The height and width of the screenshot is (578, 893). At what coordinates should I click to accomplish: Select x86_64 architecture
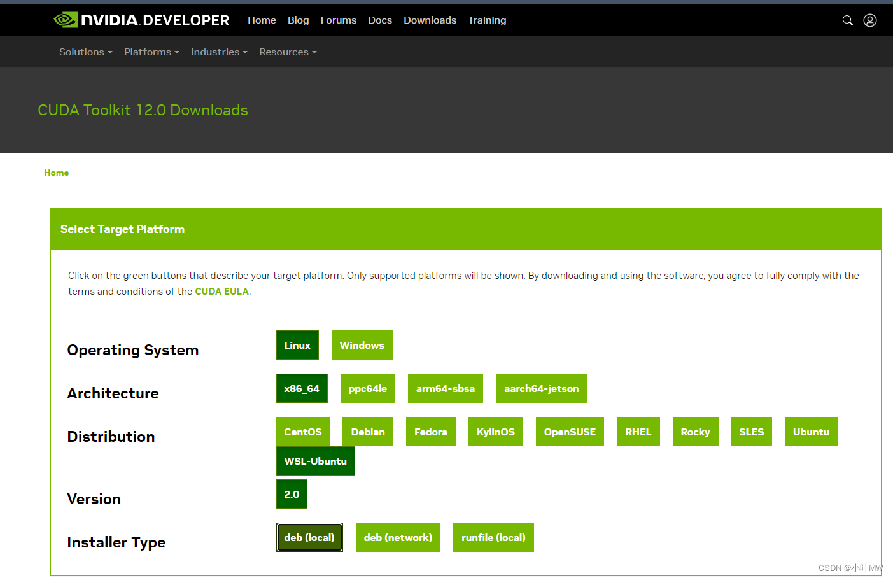point(302,388)
